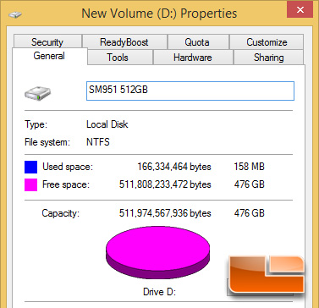Select the text 166,334,464 bytes

[x=174, y=167]
